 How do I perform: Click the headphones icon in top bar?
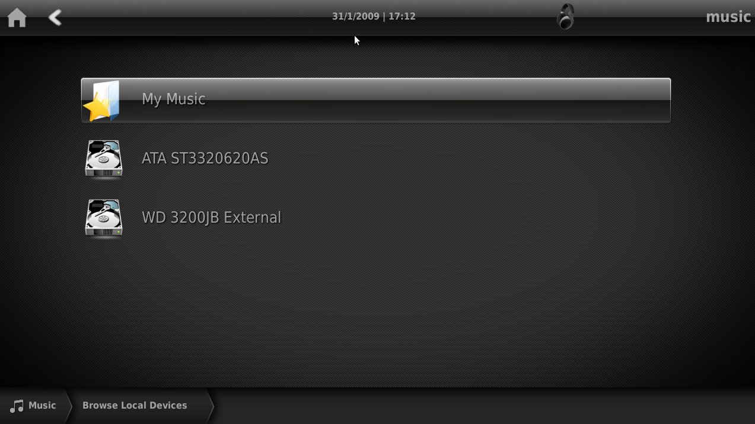pos(566,17)
